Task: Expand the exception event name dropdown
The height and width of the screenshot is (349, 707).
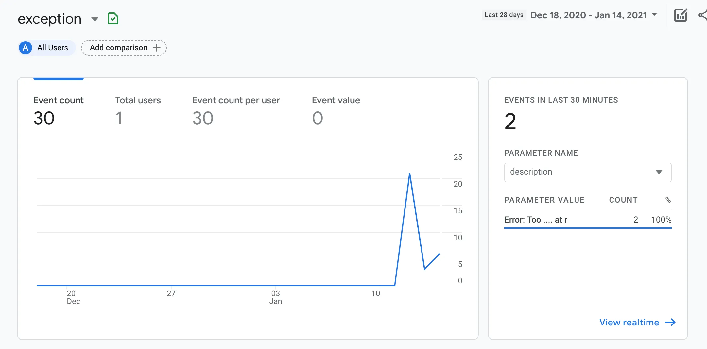Action: (95, 19)
